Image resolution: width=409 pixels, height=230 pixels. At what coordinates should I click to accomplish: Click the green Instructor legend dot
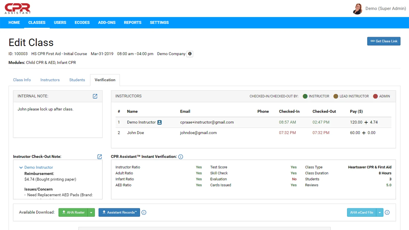tap(305, 96)
